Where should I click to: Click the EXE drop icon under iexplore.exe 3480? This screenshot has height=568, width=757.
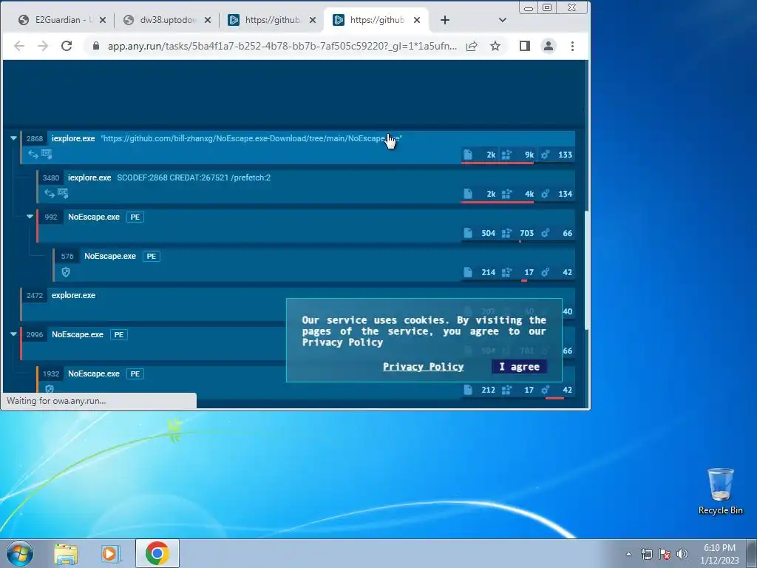click(x=63, y=193)
